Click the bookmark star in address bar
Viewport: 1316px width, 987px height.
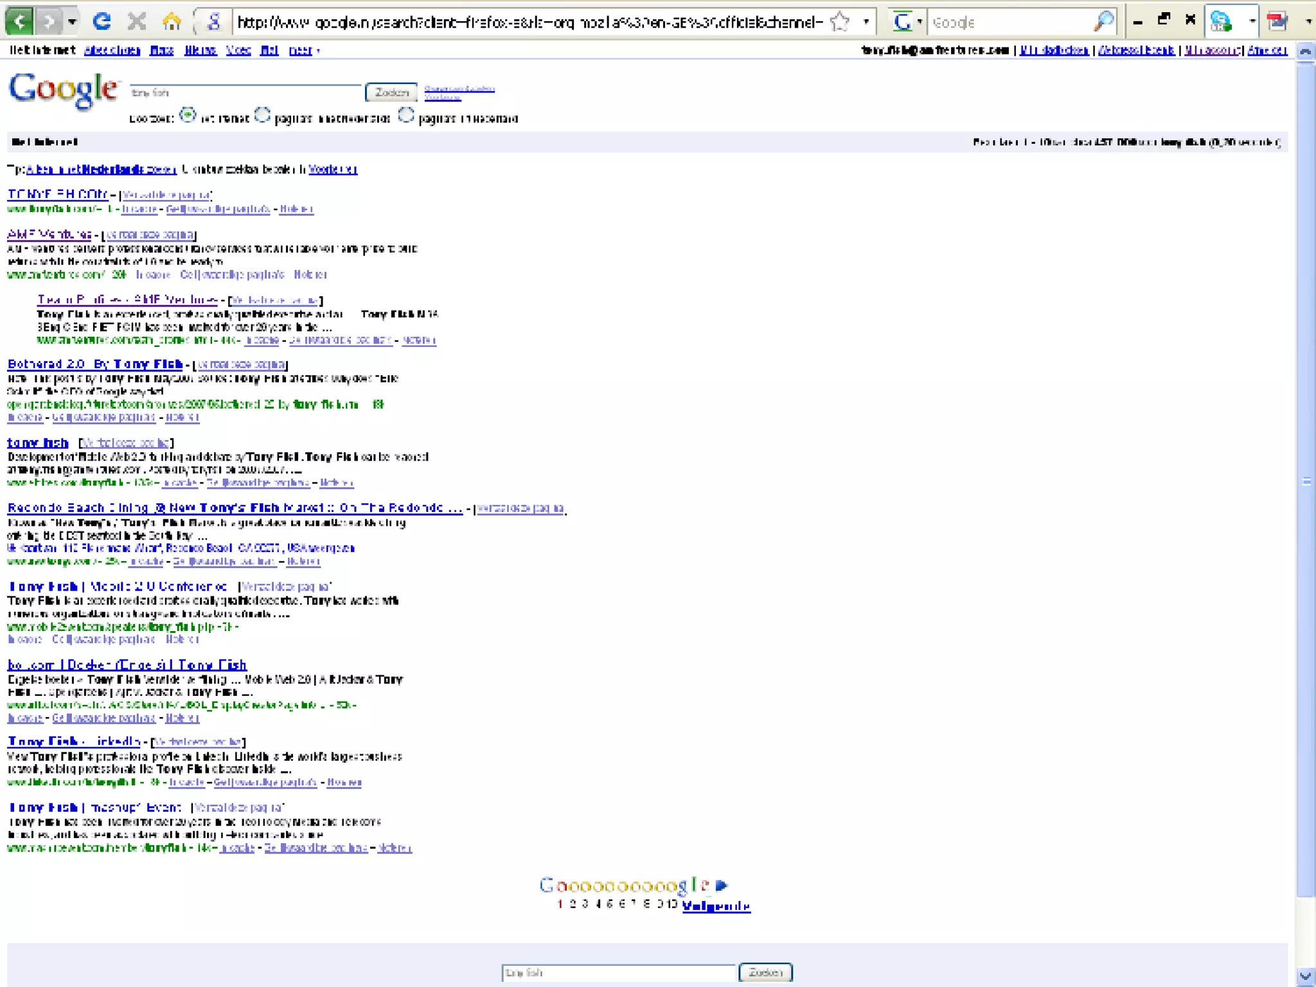839,22
